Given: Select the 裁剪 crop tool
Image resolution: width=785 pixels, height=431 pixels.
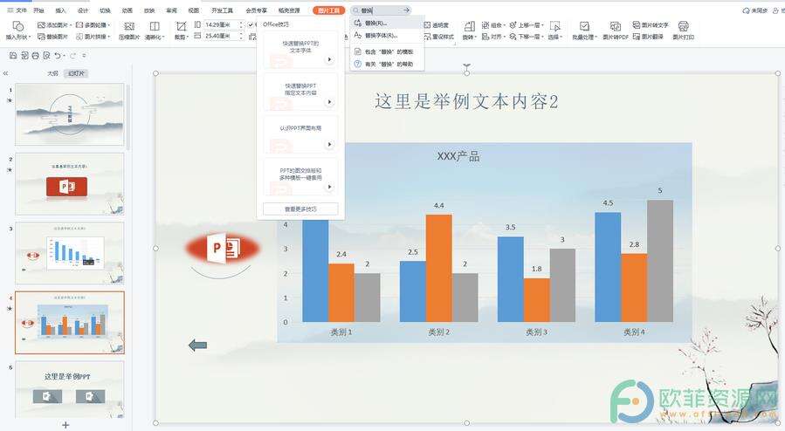Looking at the screenshot, I should coord(181,31).
